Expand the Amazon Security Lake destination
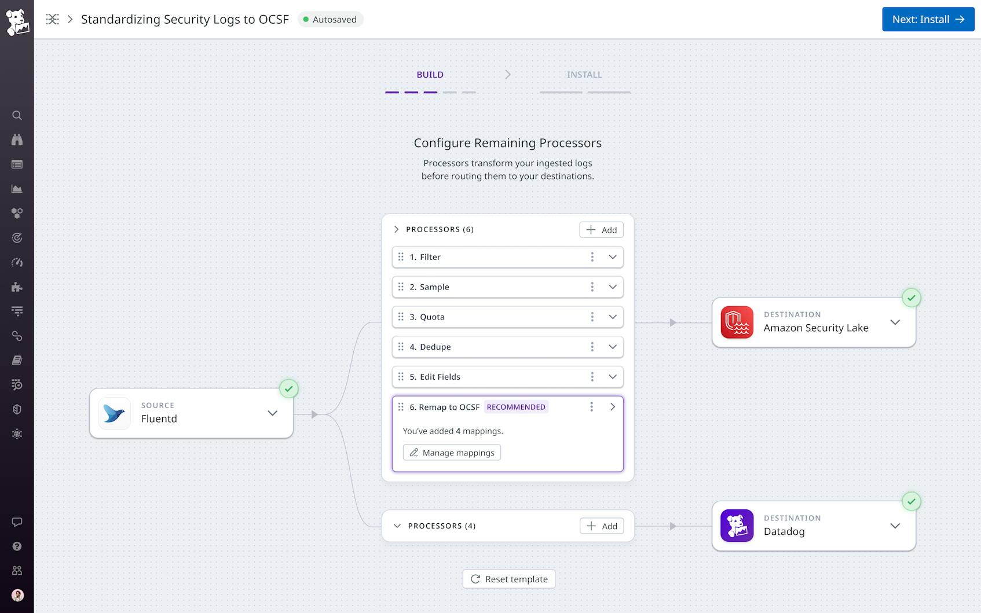 coord(895,322)
